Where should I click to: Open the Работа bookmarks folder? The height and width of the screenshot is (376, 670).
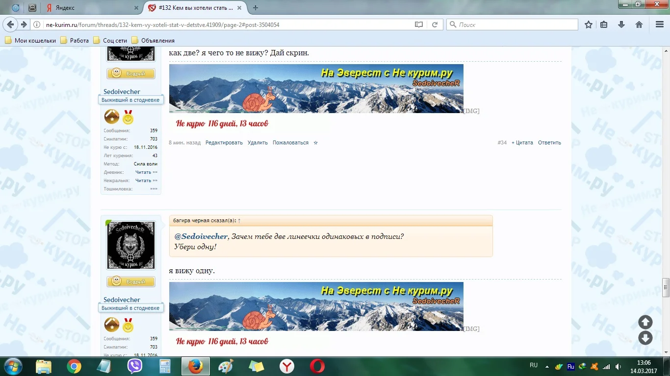tap(75, 41)
